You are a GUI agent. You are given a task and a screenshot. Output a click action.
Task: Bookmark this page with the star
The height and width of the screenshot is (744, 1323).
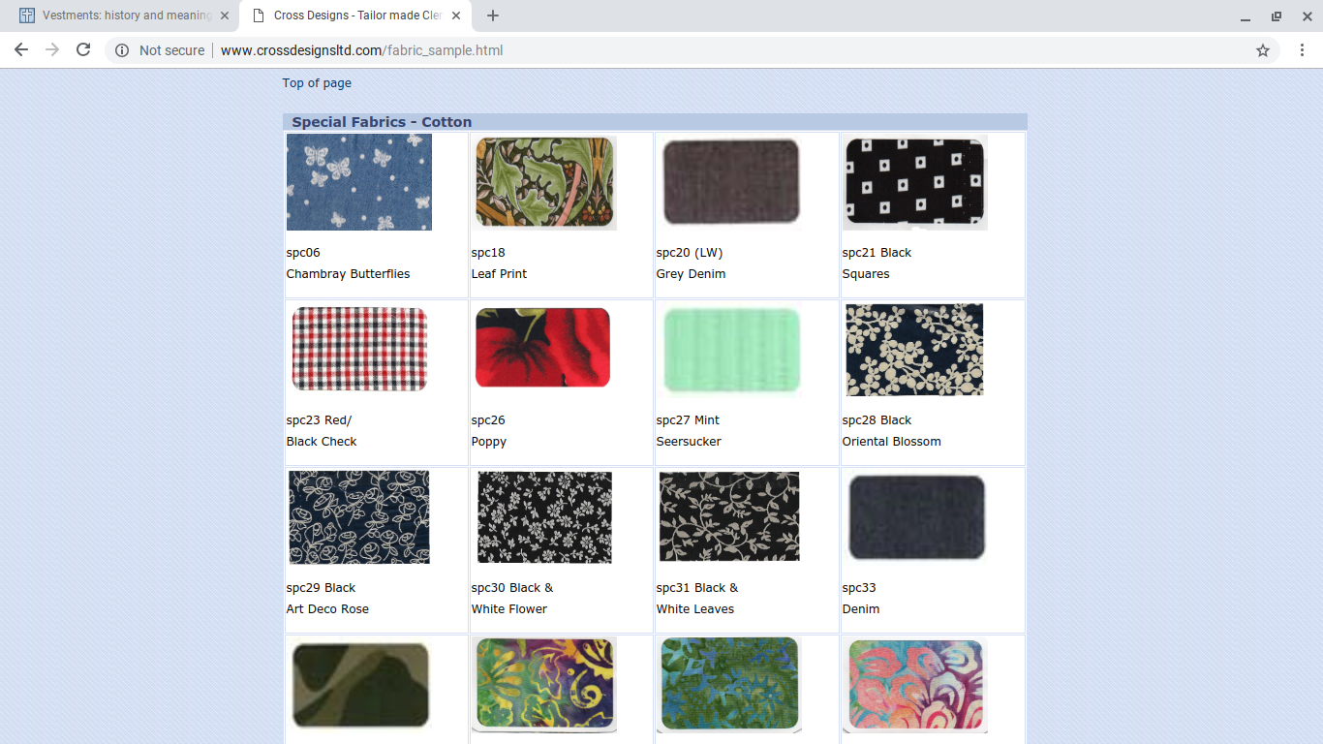point(1263,50)
